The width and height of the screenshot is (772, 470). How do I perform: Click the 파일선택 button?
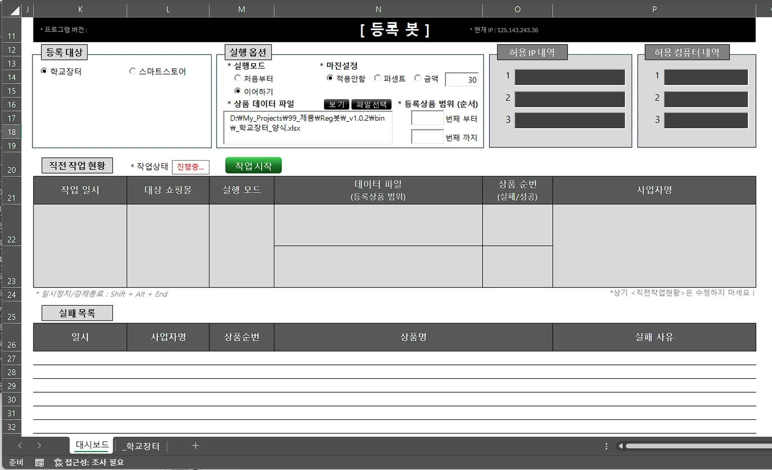pyautogui.click(x=371, y=105)
